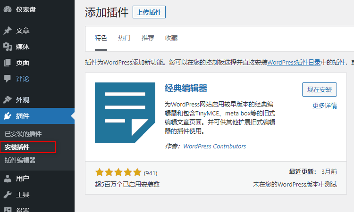Image resolution: width=354 pixels, height=212 pixels.
Task: Click the 超5百万个已启用安装数 text
Action: click(x=127, y=184)
